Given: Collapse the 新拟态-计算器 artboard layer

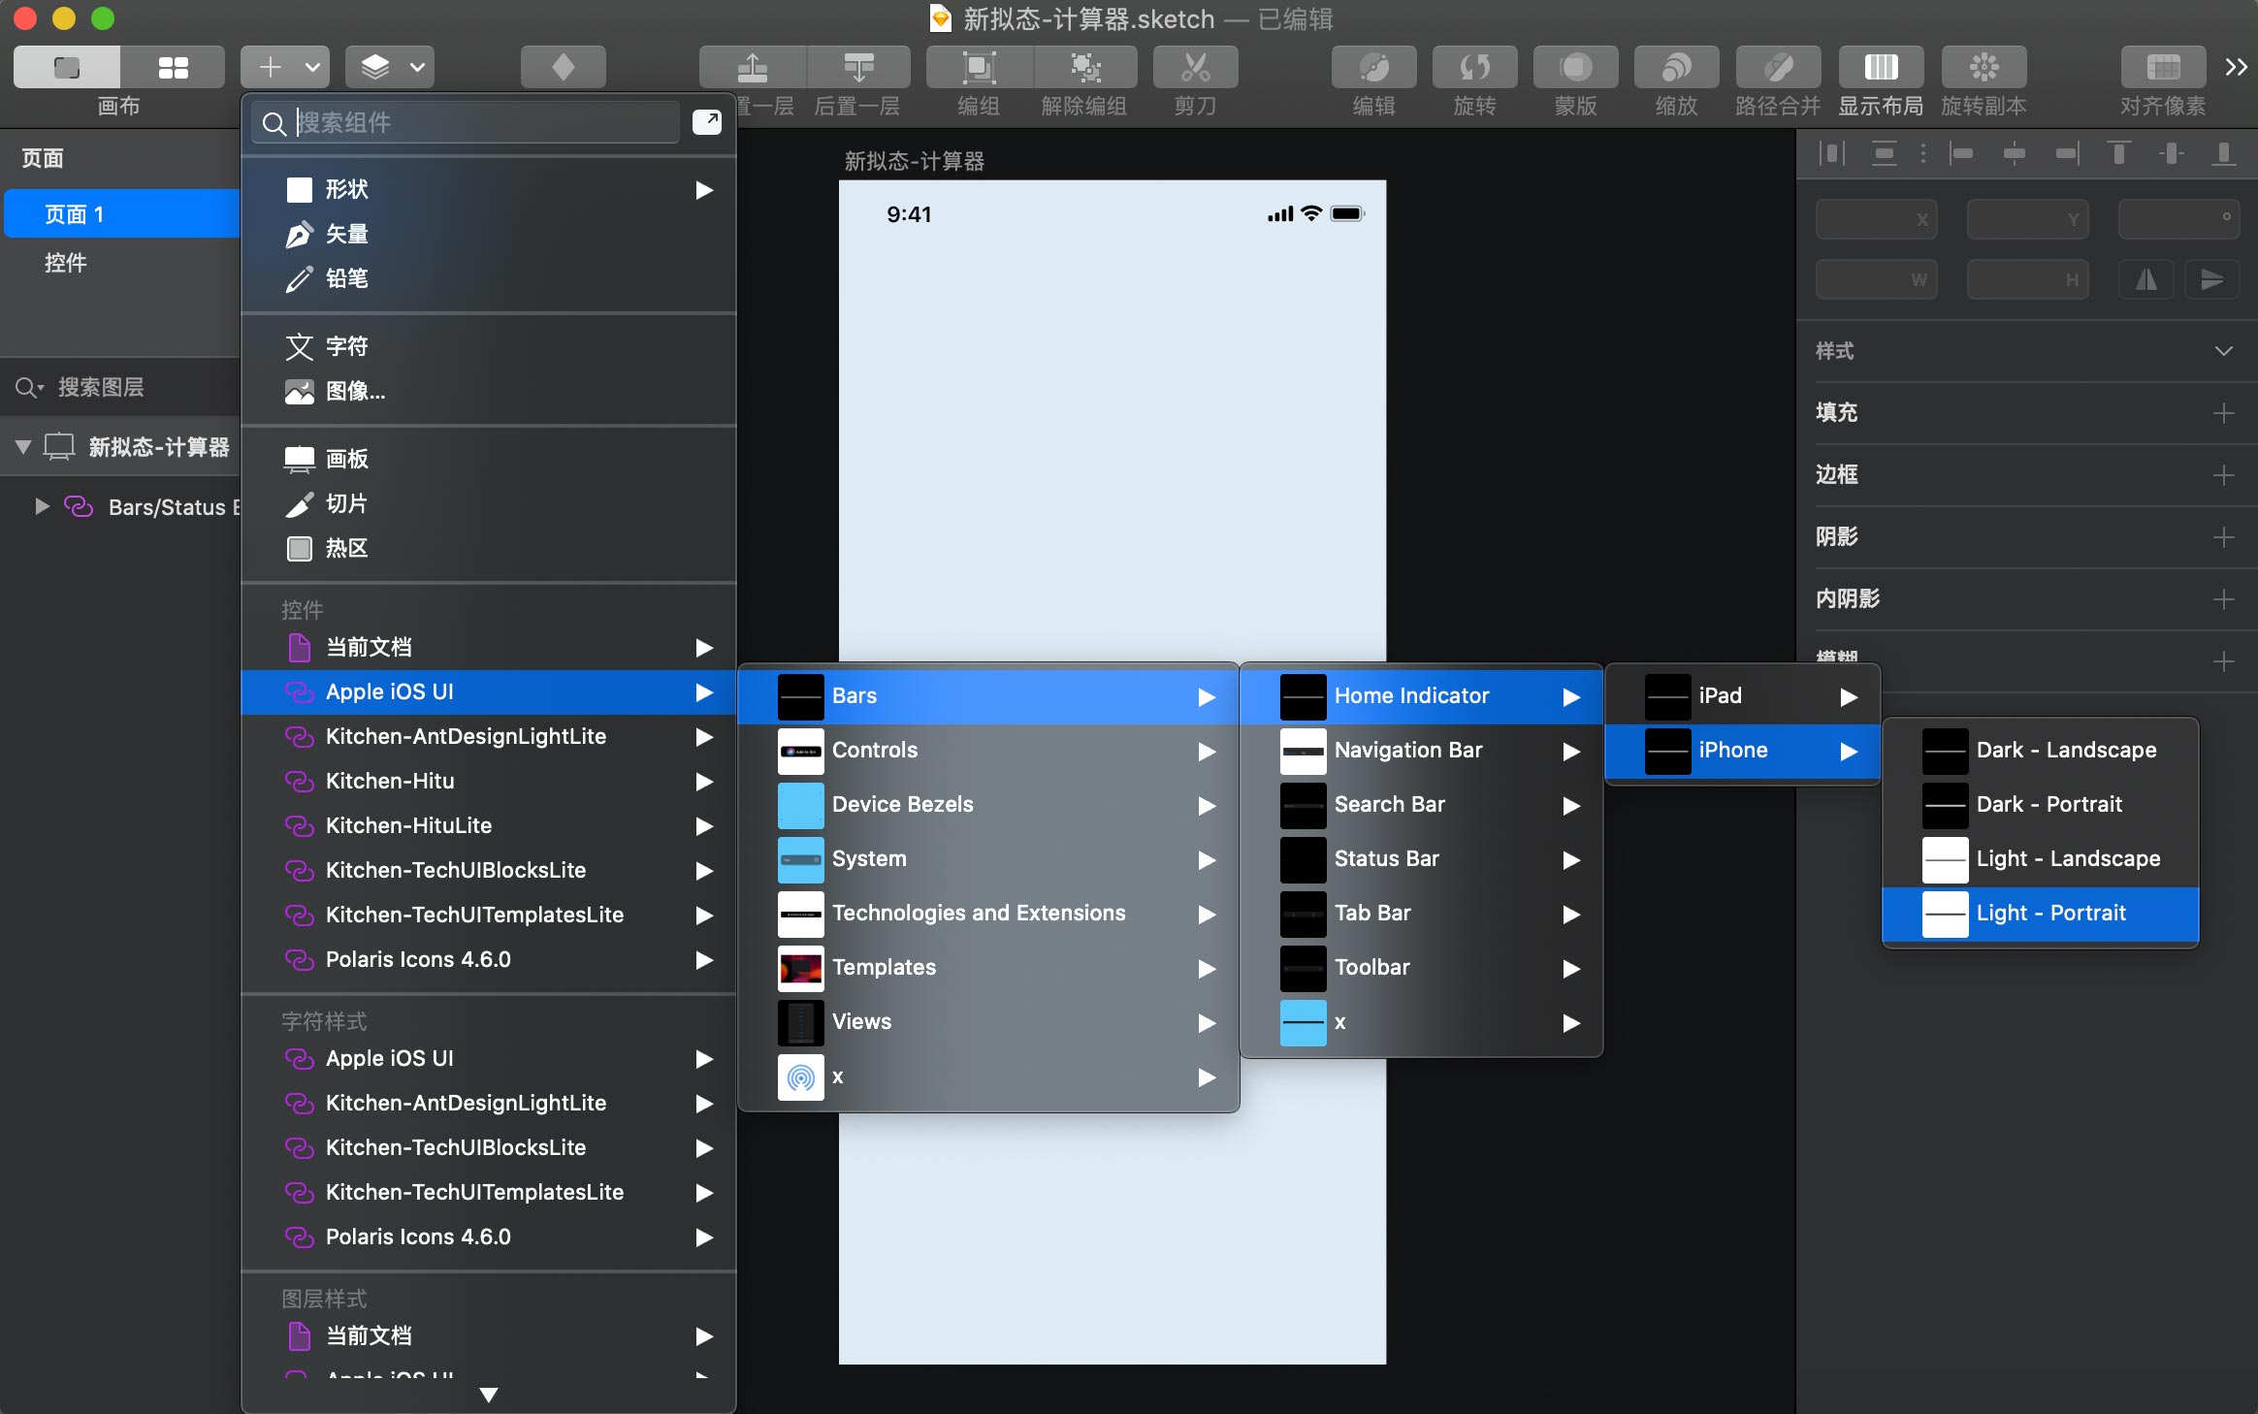Looking at the screenshot, I should pos(23,447).
